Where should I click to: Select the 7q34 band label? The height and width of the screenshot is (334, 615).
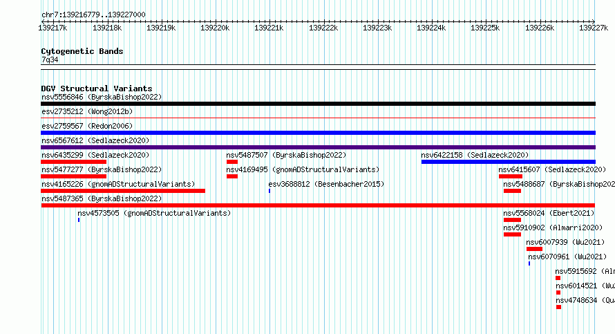pos(50,59)
